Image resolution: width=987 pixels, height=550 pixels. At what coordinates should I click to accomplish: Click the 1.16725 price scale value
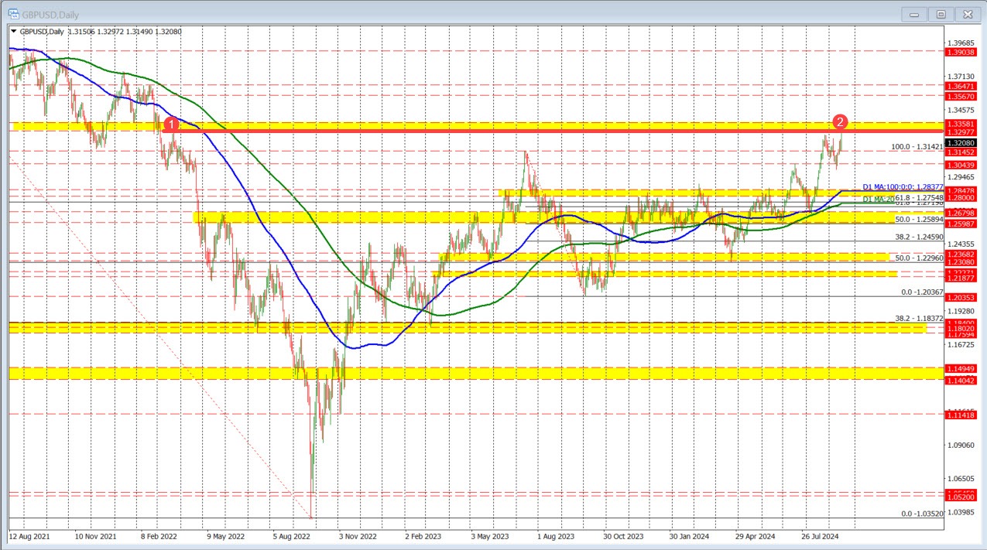(x=960, y=345)
